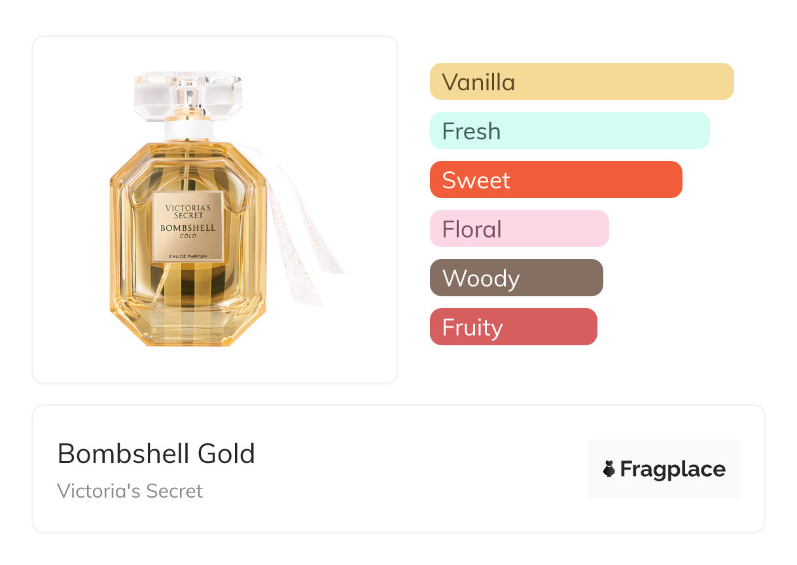Click the Victoria's Secret brand name below title
This screenshot has width=797, height=565.
pos(130,491)
